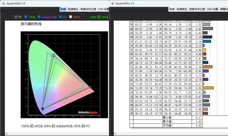Click the green '100% 的 sRGB' label in header
The height and width of the screenshot is (136, 228).
click(99, 17)
